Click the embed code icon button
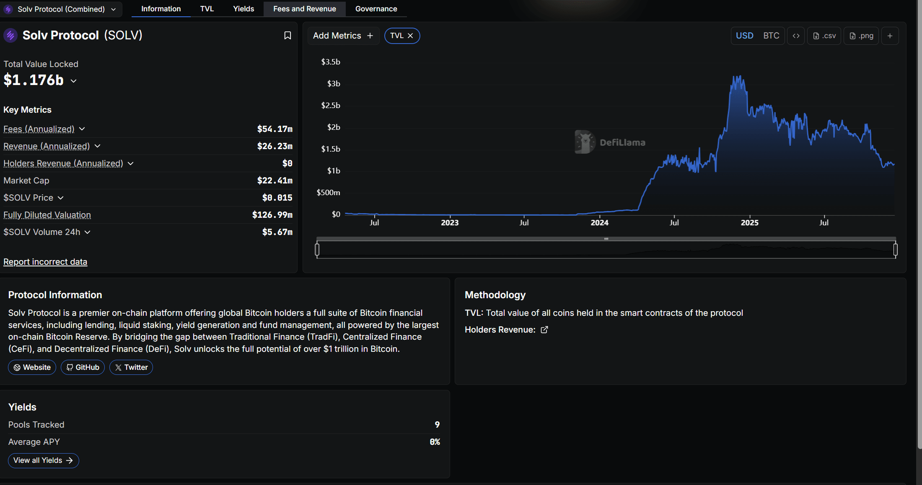Viewport: 922px width, 485px height. tap(796, 36)
